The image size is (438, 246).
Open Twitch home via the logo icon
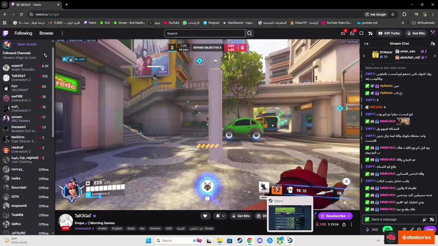[x=5, y=33]
